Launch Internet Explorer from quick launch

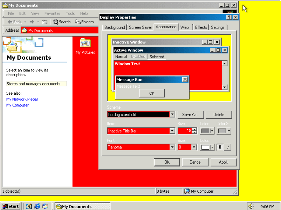click(37, 206)
